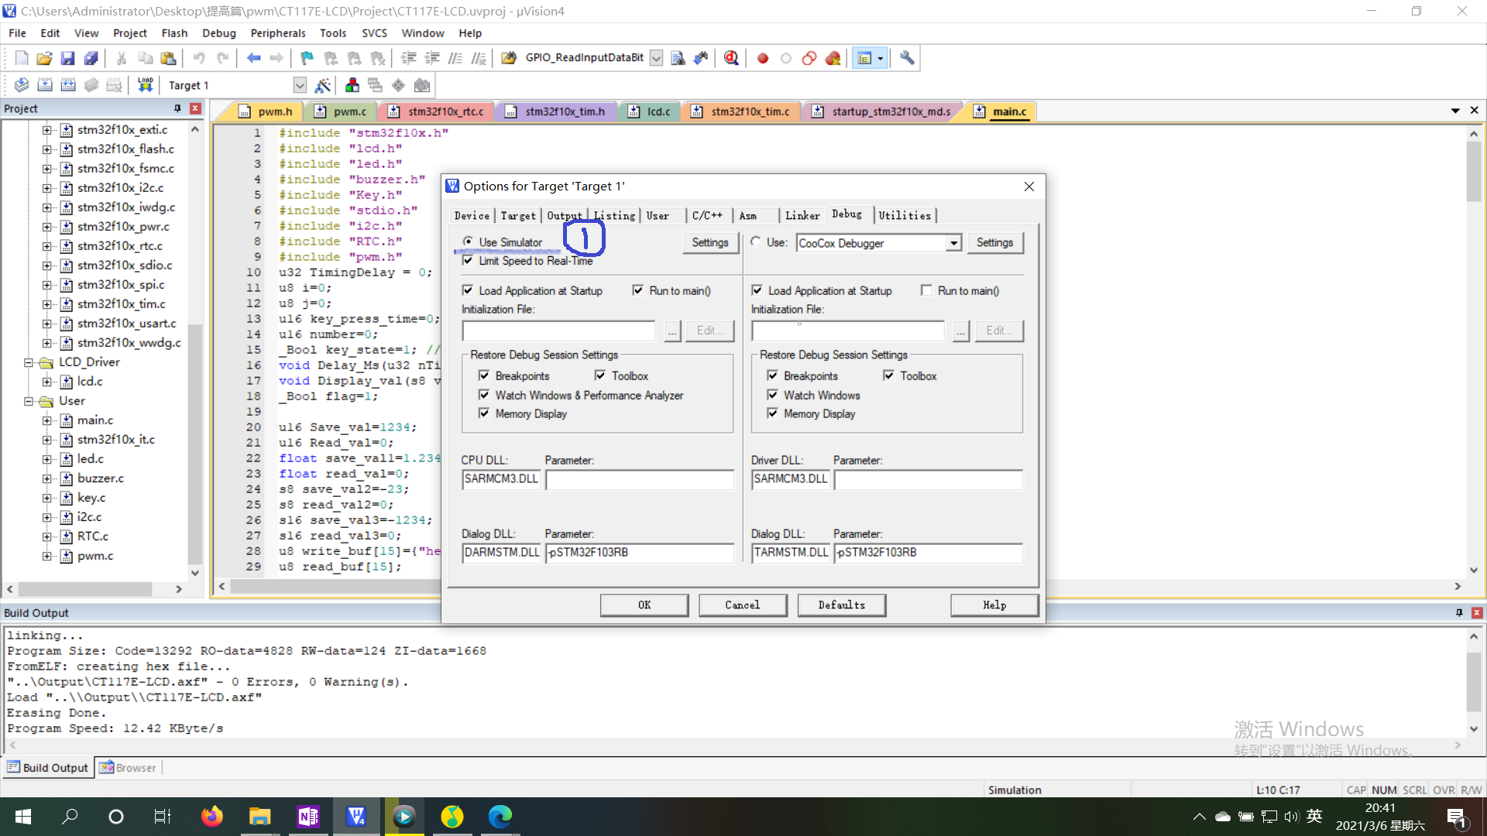Click the Save file toolbar icon
This screenshot has width=1487, height=836.
pos(67,58)
